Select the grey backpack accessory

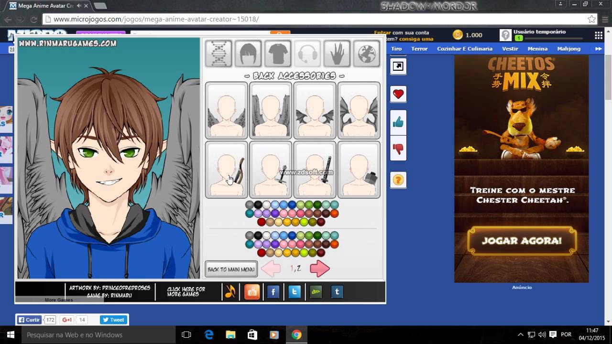point(359,170)
